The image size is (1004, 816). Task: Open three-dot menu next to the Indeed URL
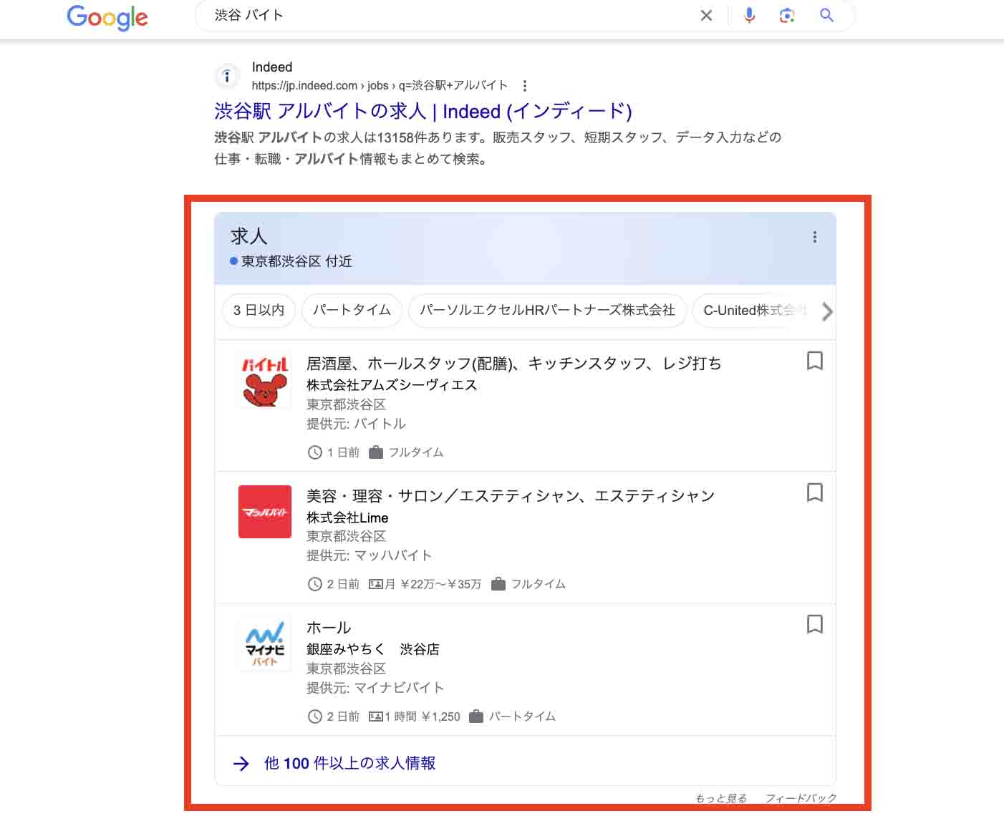coord(525,86)
